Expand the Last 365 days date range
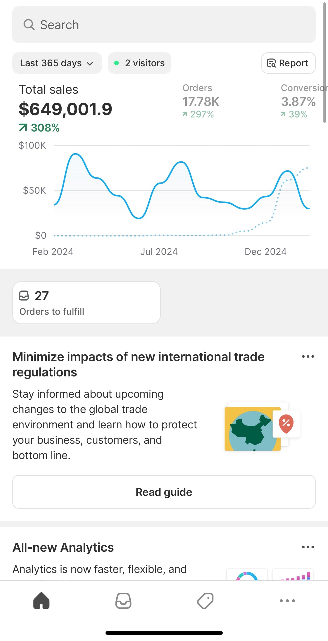The image size is (328, 641). 57,63
